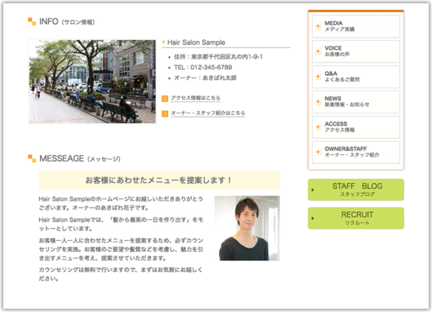432x312 pixels.
Task: Click the arrow icon beside MEDIA
Action: [318, 26]
